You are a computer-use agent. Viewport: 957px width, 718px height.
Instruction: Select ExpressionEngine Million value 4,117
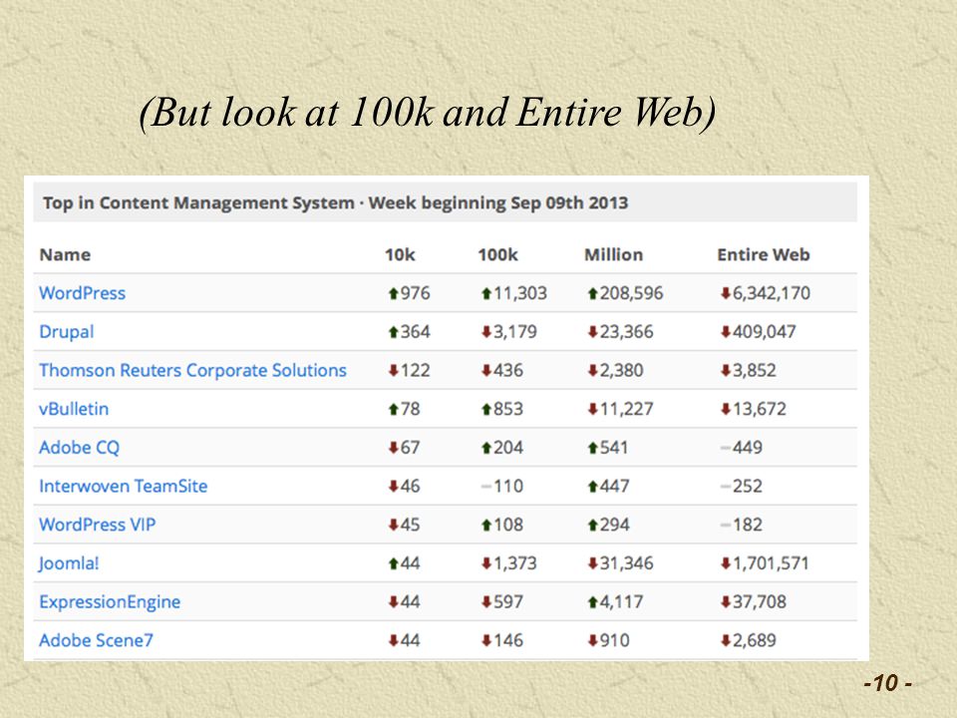[x=621, y=602]
